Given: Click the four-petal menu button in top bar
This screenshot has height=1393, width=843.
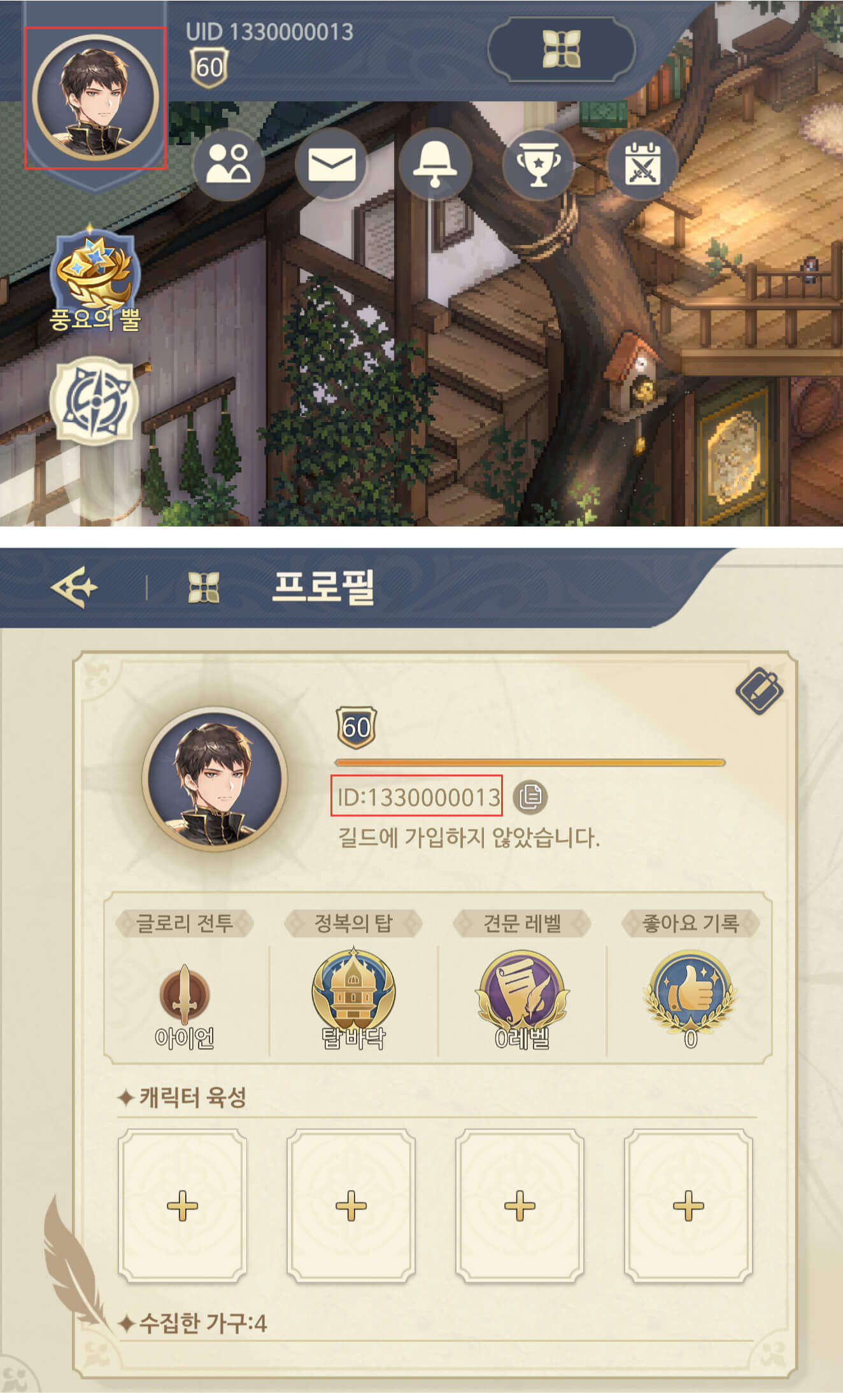Looking at the screenshot, I should click(562, 49).
